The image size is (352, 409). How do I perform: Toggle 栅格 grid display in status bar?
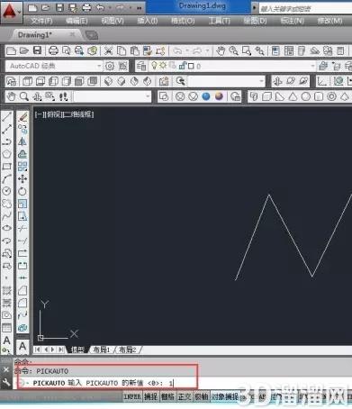pyautogui.click(x=167, y=396)
